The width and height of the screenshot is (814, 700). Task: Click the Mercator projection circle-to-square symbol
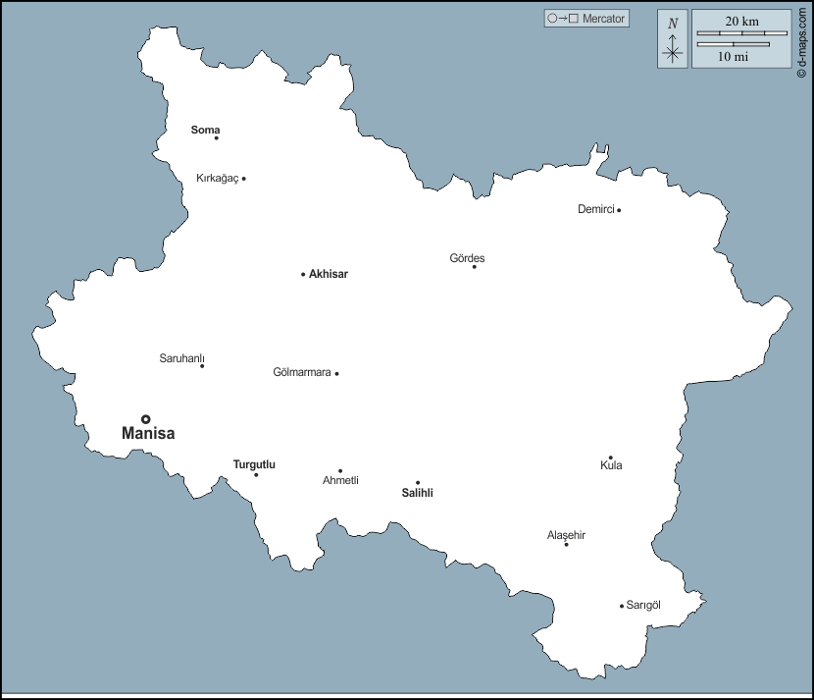tap(563, 19)
